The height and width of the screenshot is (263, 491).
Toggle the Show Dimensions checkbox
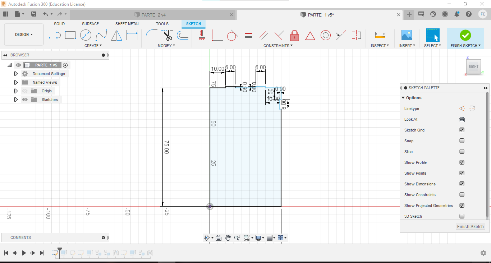[x=462, y=184]
